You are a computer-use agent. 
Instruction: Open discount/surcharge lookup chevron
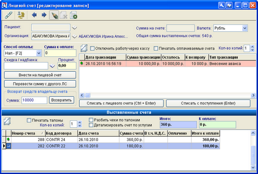click(x=52, y=66)
